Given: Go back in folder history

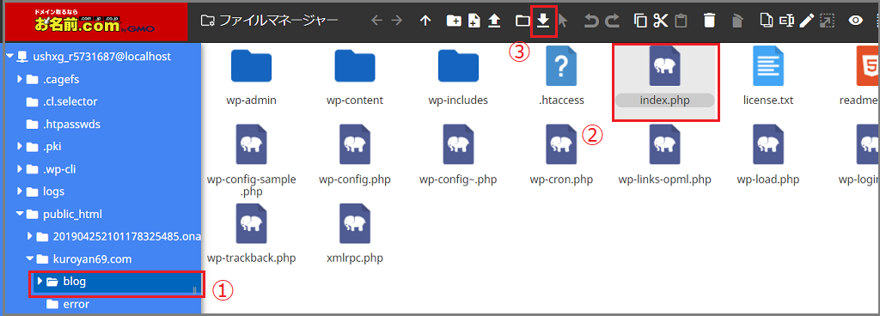Looking at the screenshot, I should coord(376,21).
